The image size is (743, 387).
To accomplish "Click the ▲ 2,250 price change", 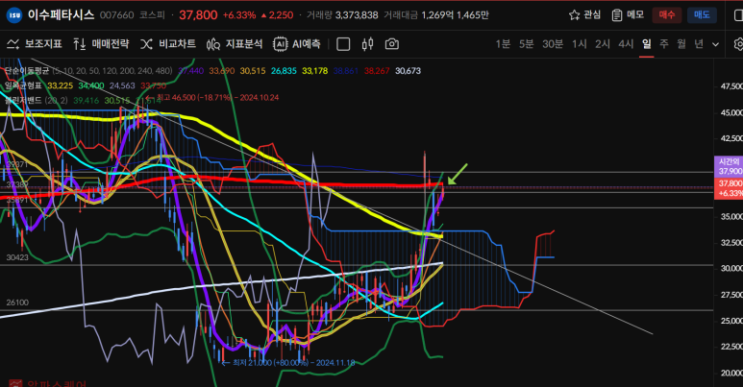I will [x=277, y=15].
